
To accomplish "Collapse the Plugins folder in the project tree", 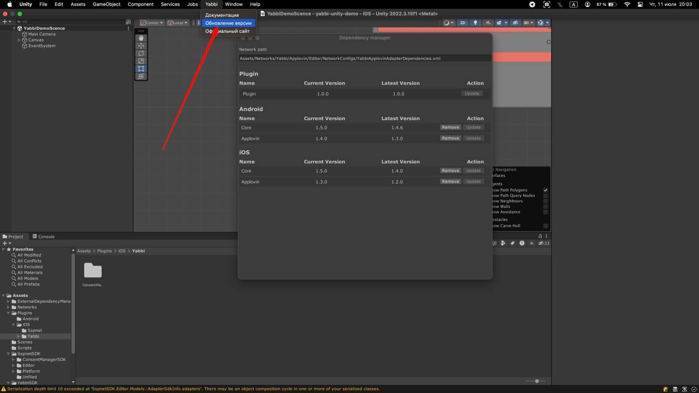I will (x=8, y=313).
